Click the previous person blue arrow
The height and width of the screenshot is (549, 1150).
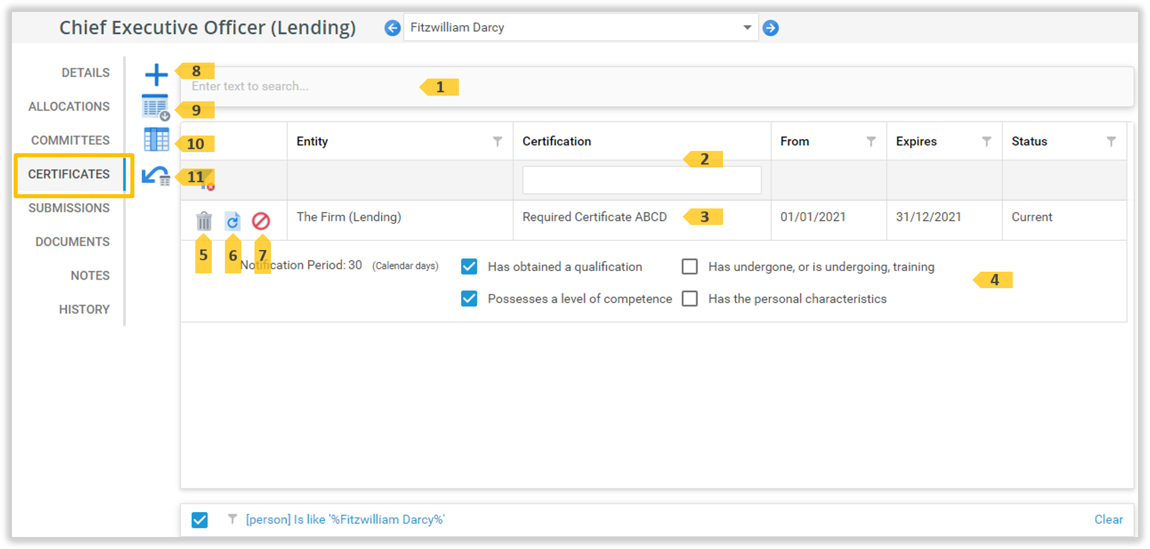click(392, 27)
